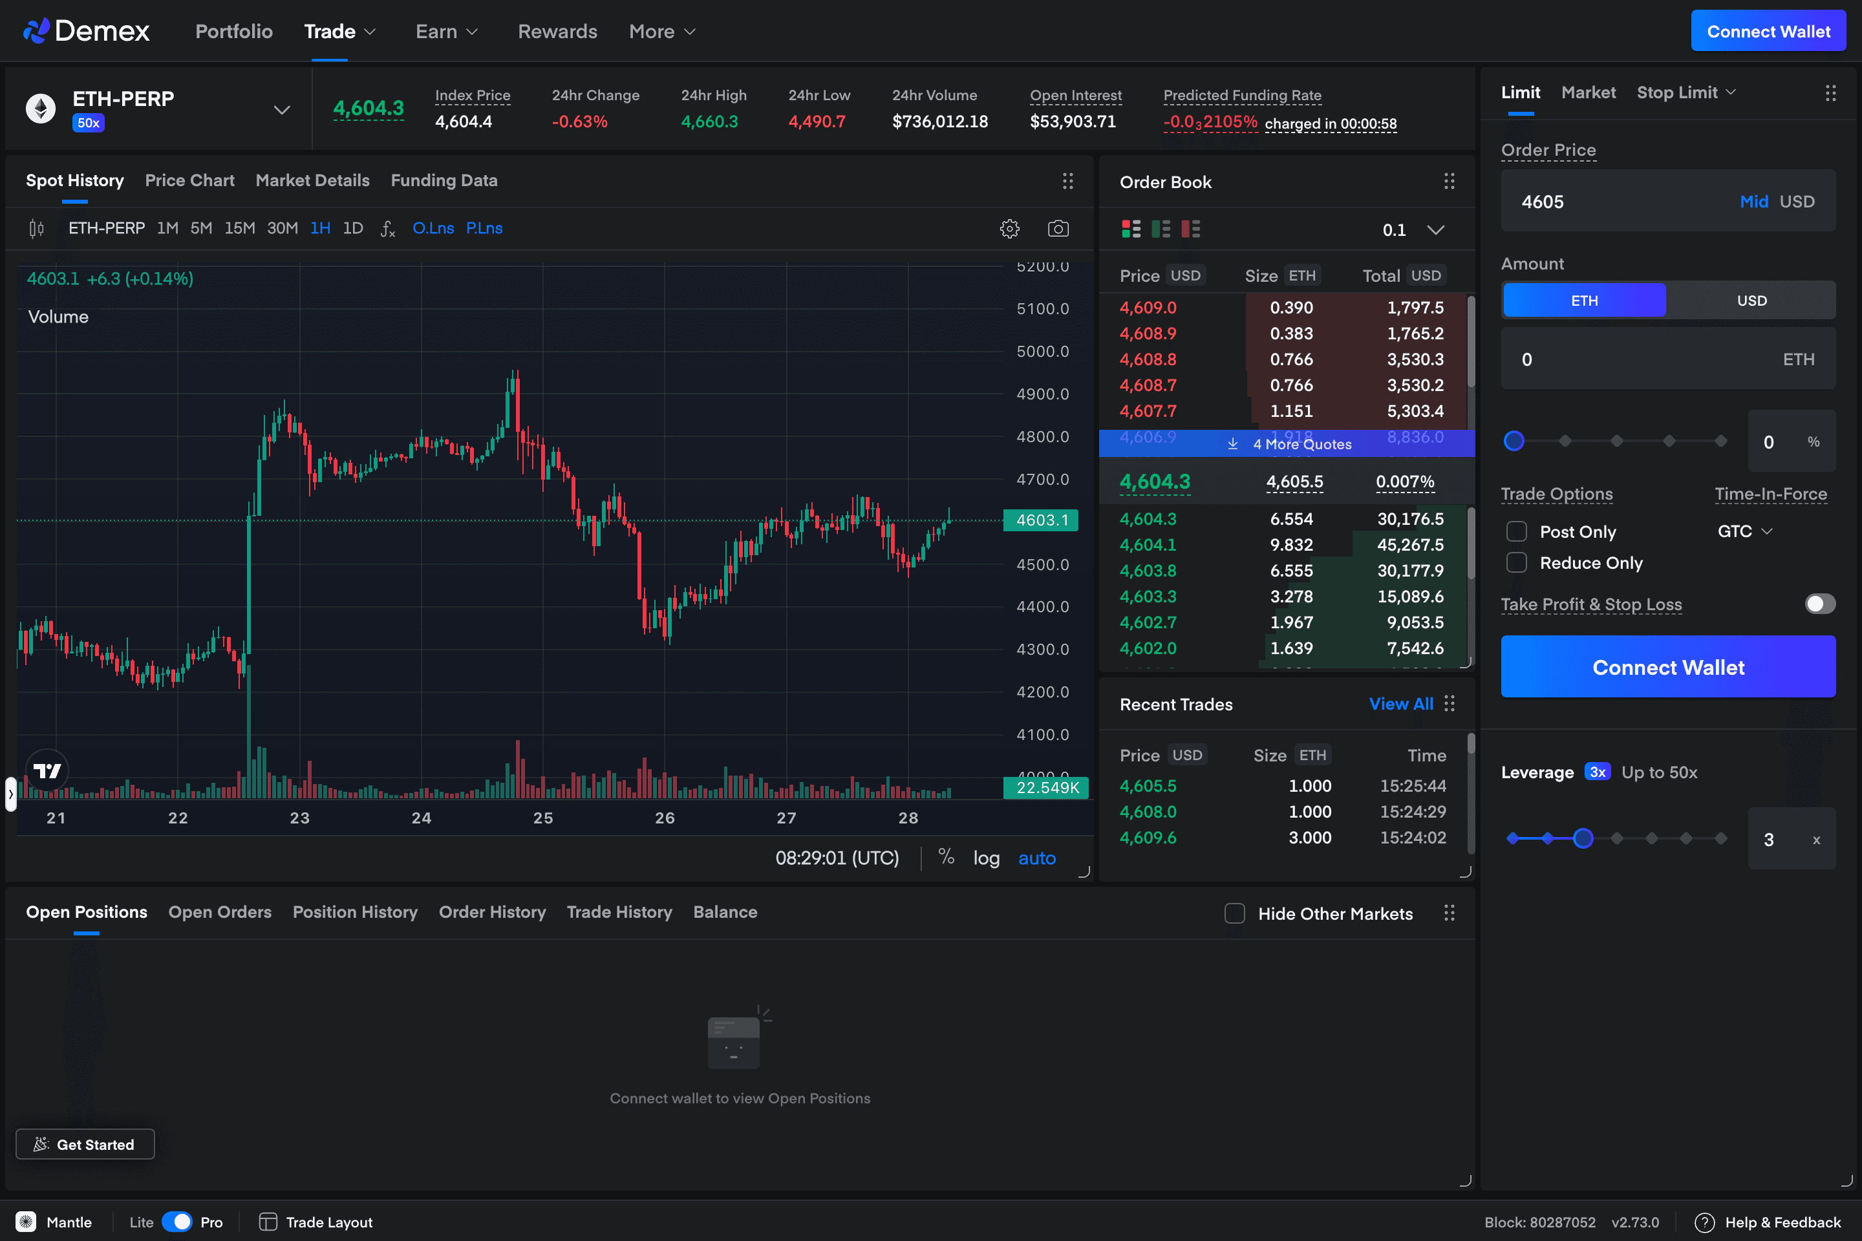The width and height of the screenshot is (1862, 1241).
Task: Click the leverage slider handle
Action: click(1583, 838)
